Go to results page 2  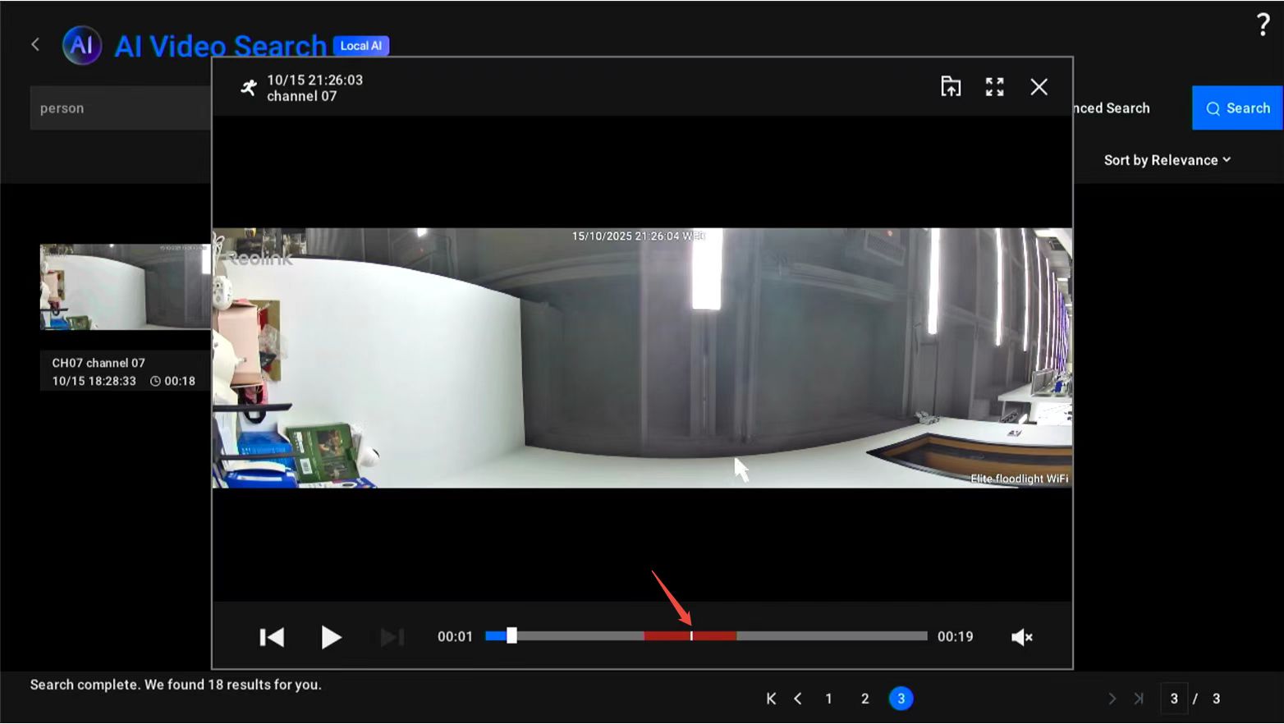pos(864,699)
